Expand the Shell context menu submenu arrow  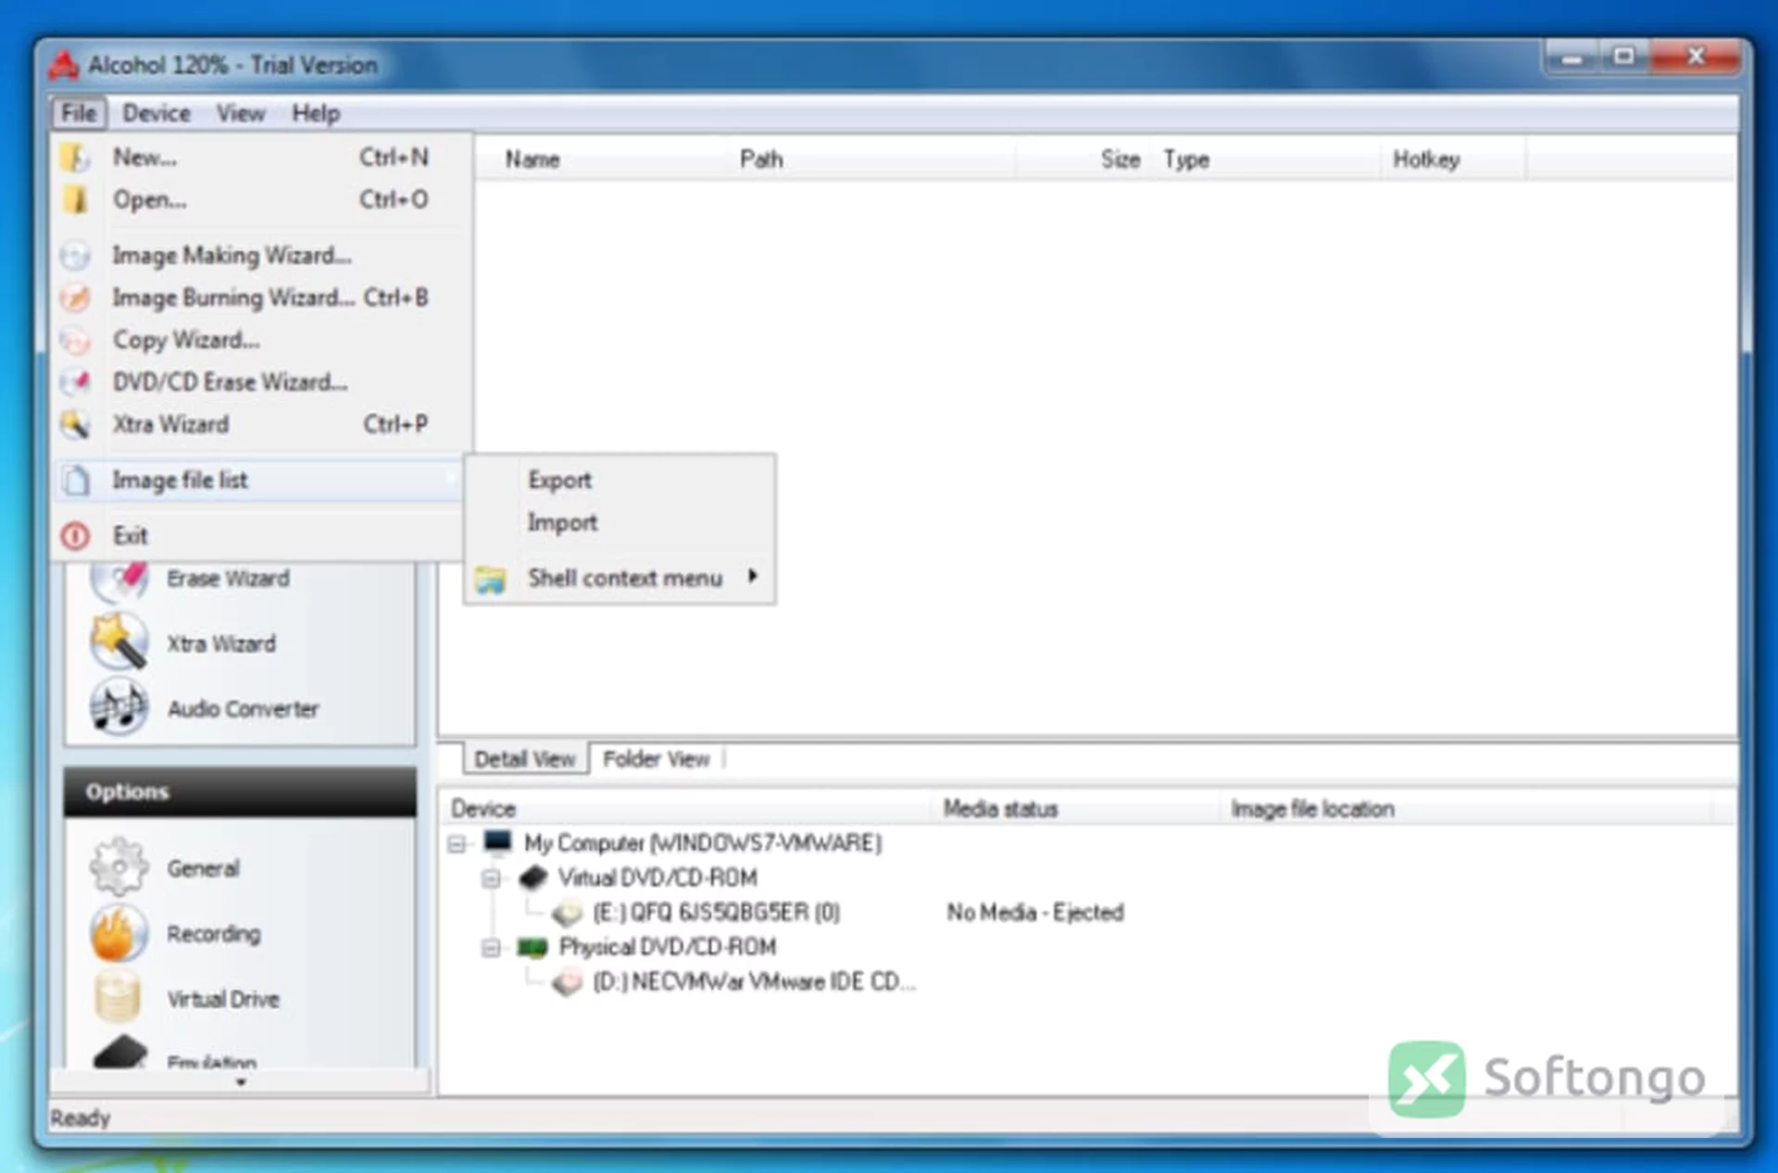(753, 576)
